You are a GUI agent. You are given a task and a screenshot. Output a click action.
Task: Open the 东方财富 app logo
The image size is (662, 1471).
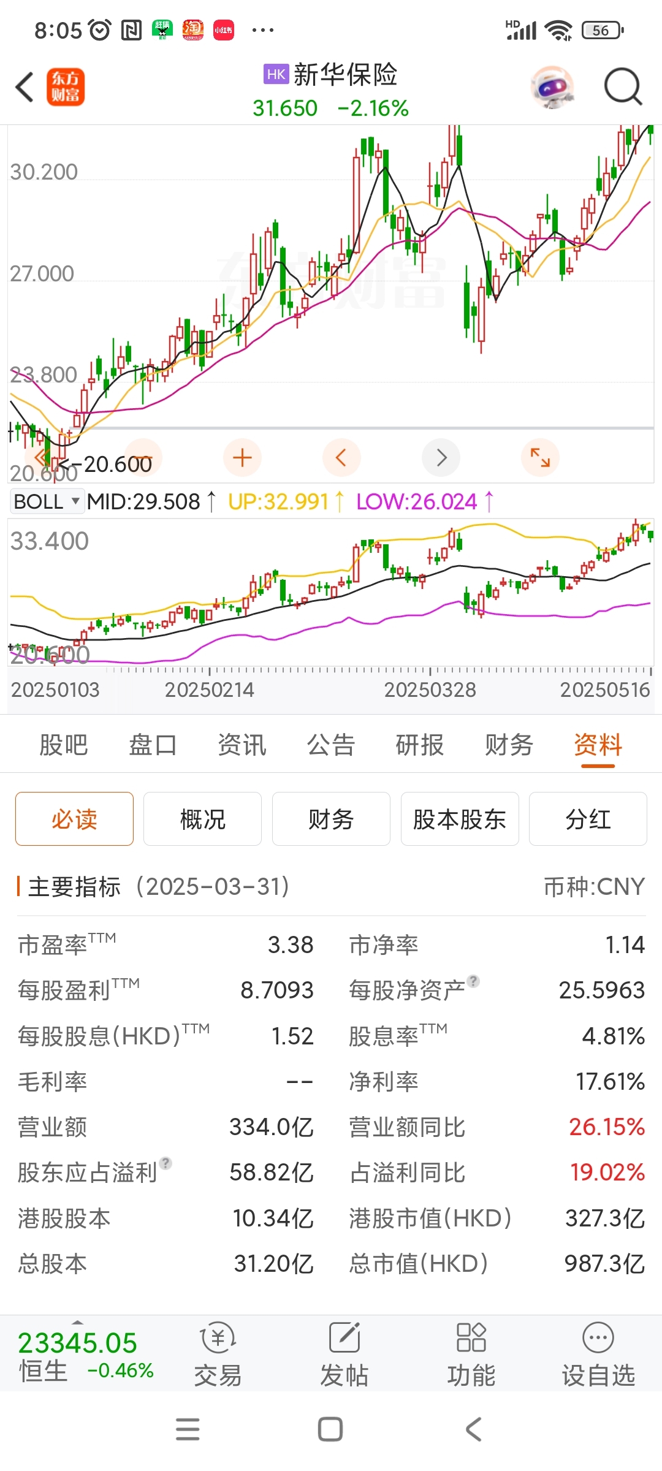(66, 87)
